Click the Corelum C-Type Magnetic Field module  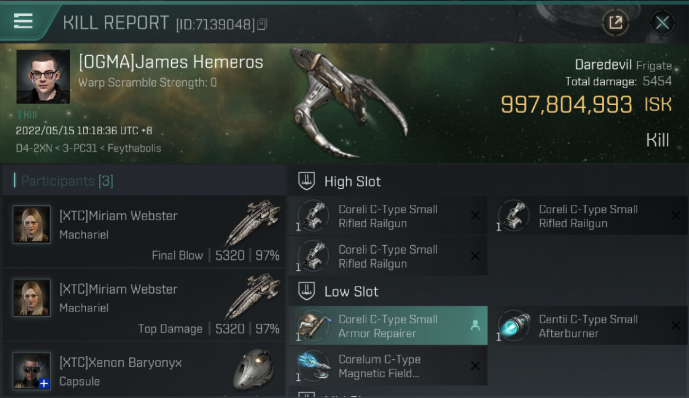[x=388, y=366]
